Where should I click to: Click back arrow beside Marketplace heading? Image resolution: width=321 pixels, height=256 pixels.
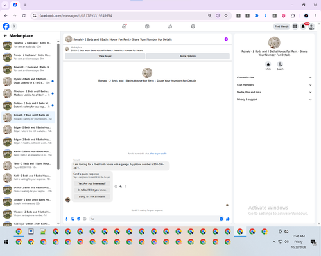click(5, 36)
